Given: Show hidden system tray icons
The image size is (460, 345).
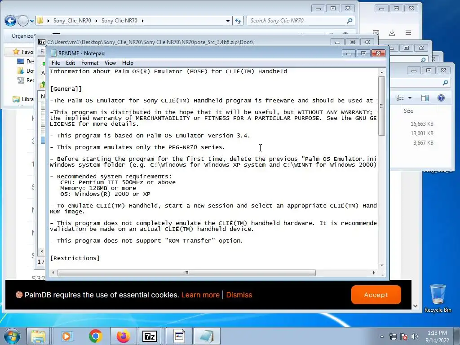Looking at the screenshot, I should coord(382,336).
